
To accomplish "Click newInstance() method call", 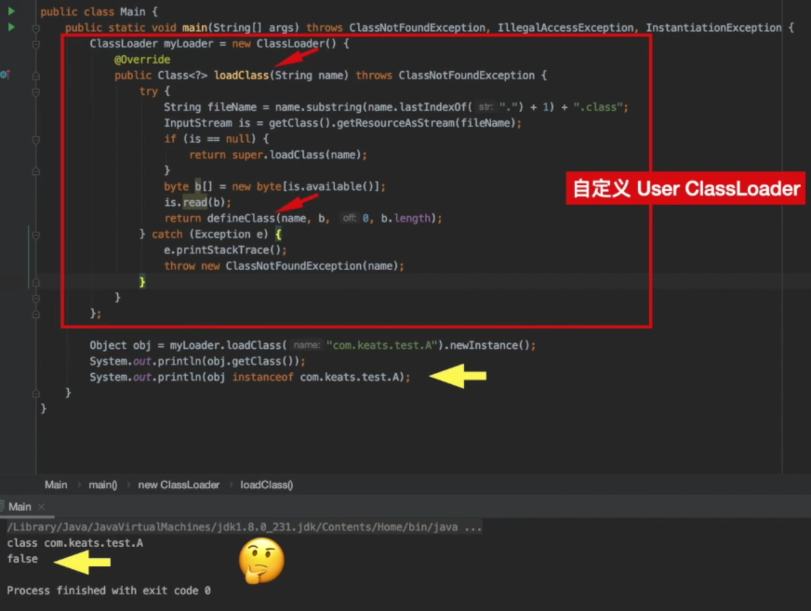I will coord(490,345).
